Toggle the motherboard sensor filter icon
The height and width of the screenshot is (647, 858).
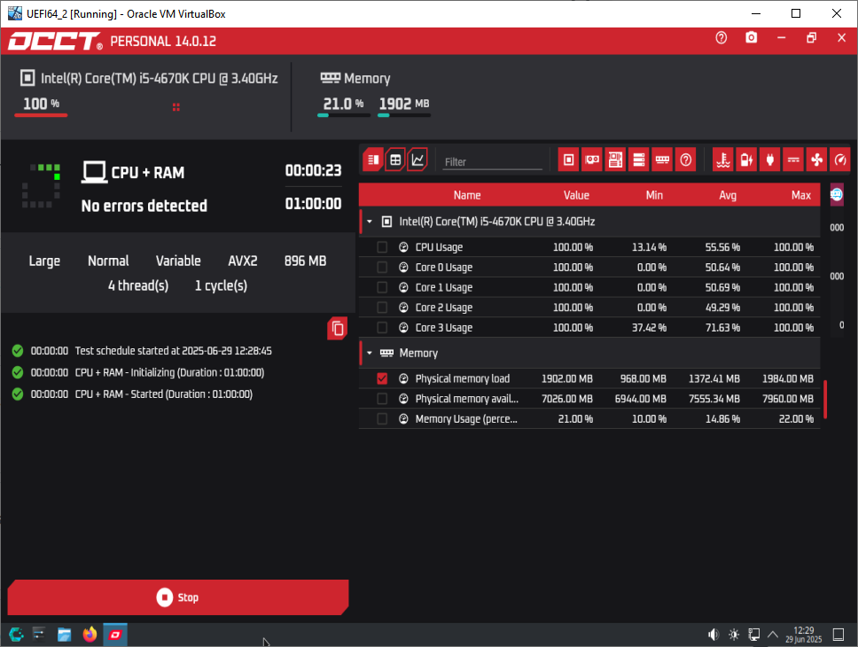click(615, 160)
